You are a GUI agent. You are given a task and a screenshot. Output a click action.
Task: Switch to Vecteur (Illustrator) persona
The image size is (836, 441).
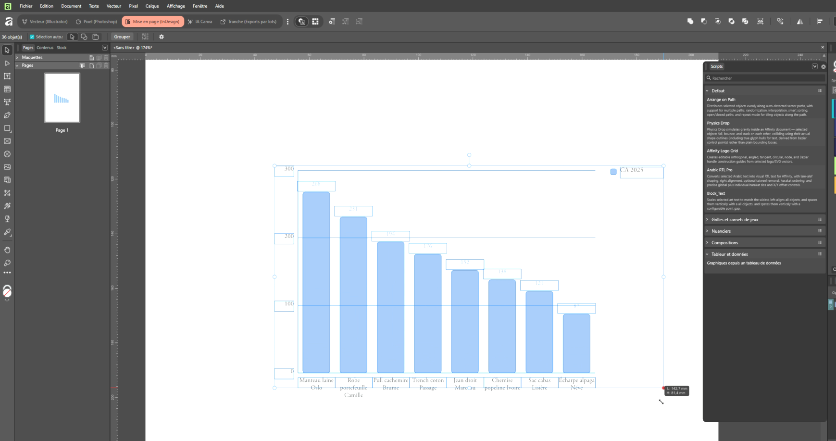tap(45, 22)
